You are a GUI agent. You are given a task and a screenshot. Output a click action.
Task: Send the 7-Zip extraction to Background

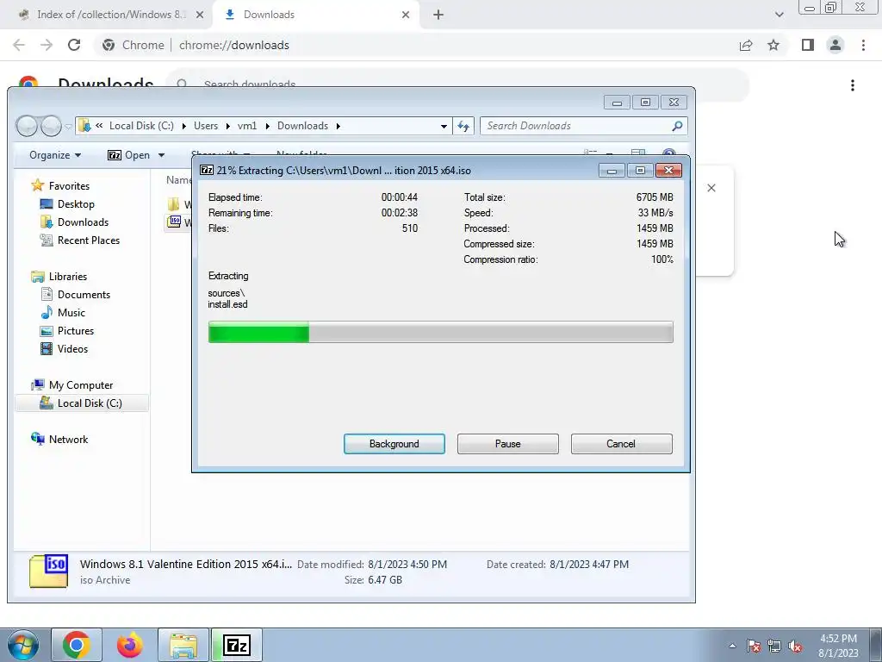(x=394, y=444)
